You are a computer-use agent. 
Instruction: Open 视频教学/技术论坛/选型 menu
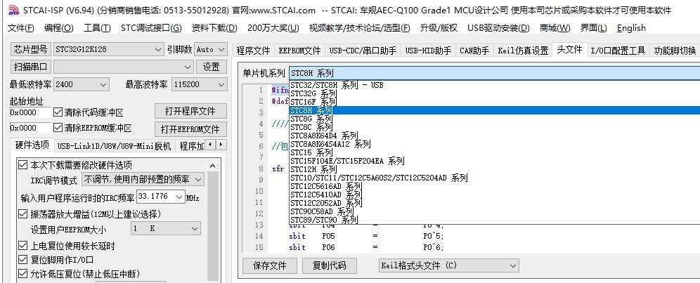[359, 27]
